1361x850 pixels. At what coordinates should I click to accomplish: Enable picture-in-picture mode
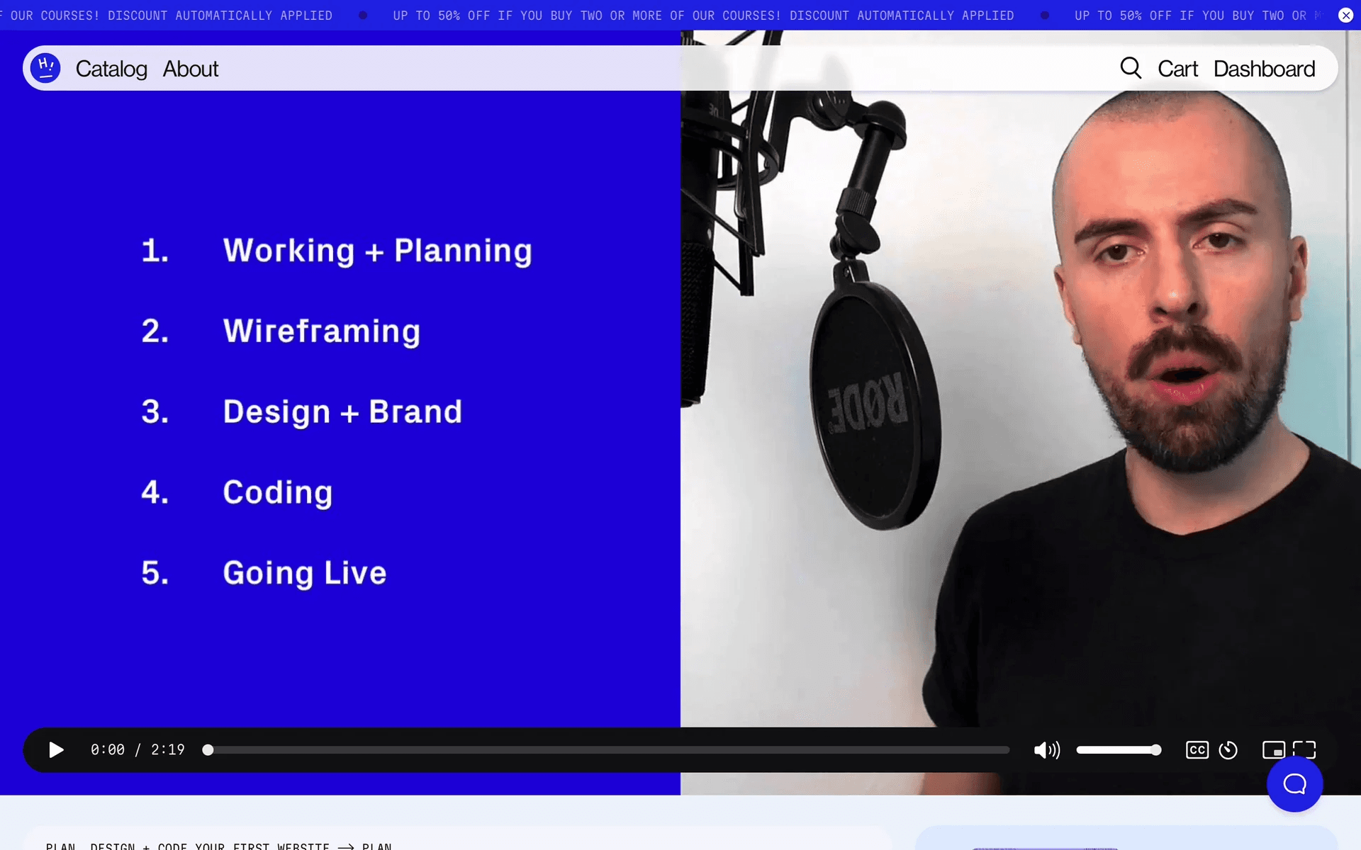pos(1273,749)
